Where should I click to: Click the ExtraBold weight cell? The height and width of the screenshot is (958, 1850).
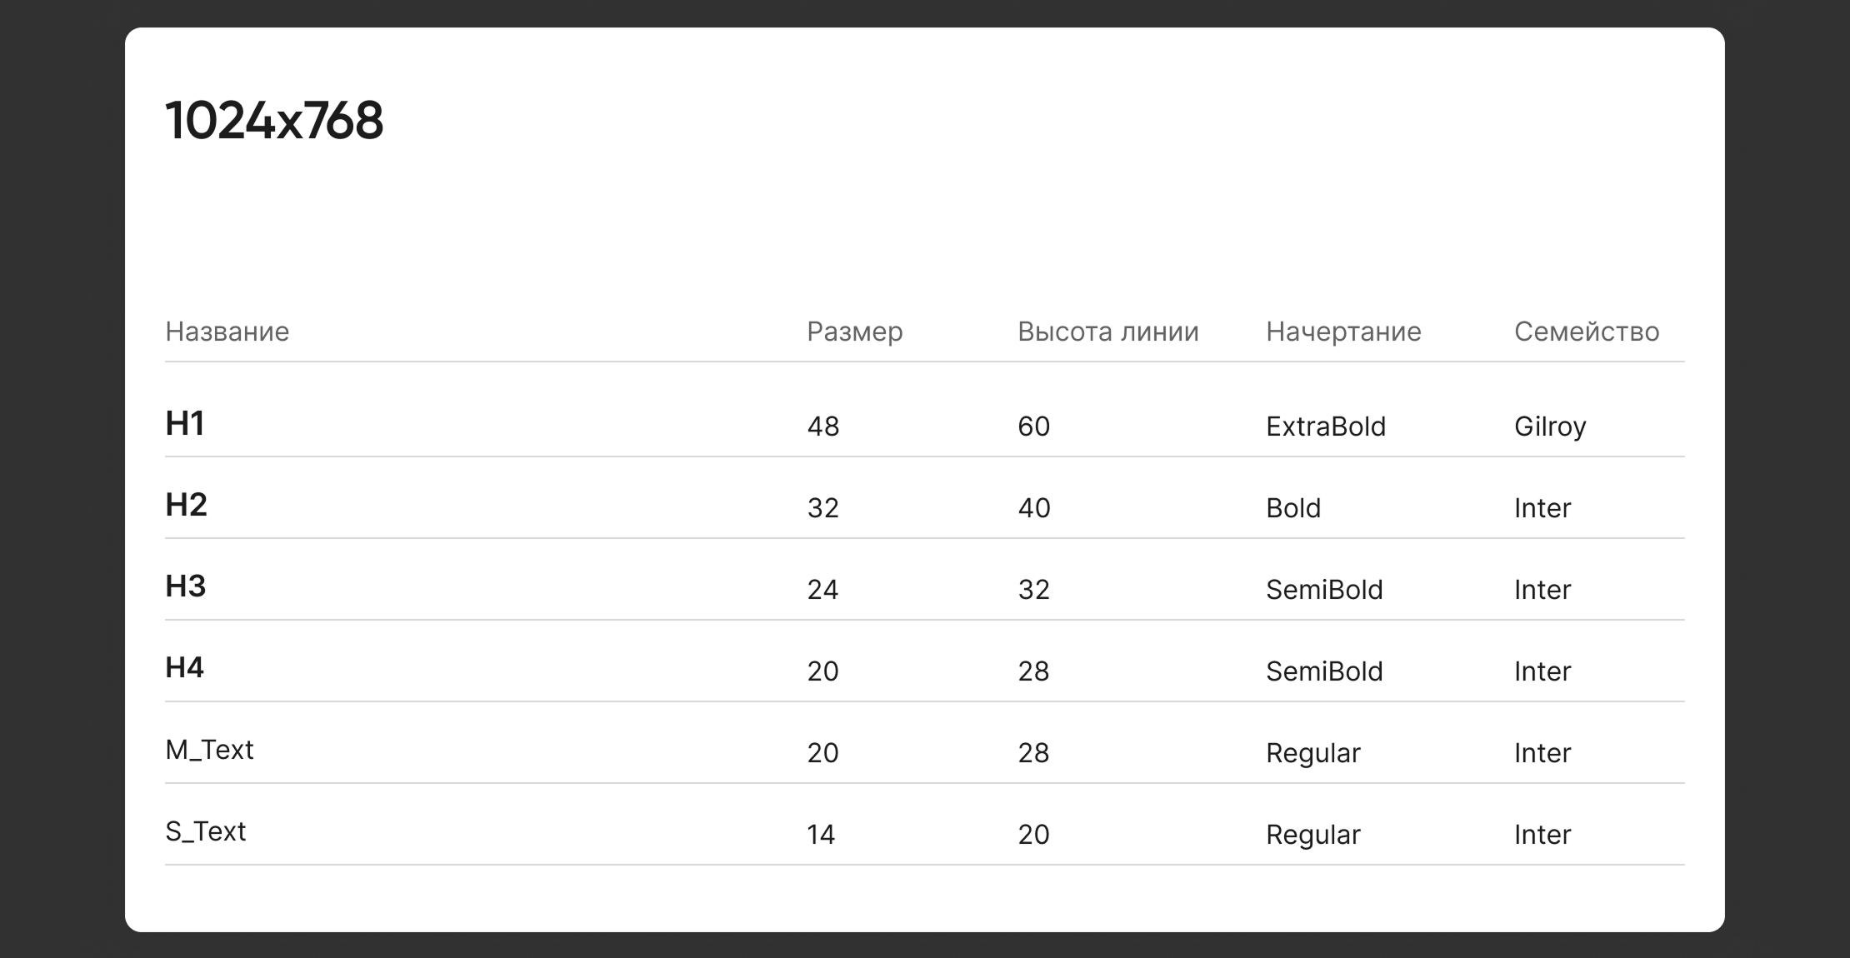click(1325, 427)
